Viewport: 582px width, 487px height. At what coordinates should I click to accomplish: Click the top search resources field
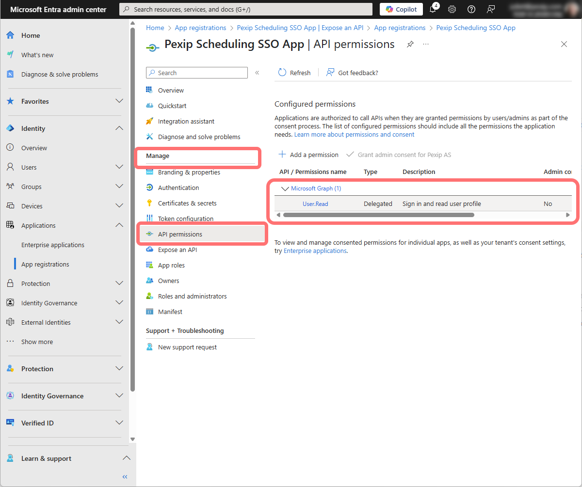[246, 9]
